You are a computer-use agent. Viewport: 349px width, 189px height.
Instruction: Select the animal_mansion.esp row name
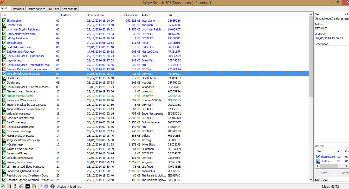(x=19, y=162)
